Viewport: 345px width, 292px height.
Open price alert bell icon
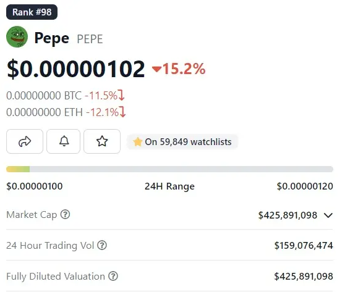click(63, 141)
